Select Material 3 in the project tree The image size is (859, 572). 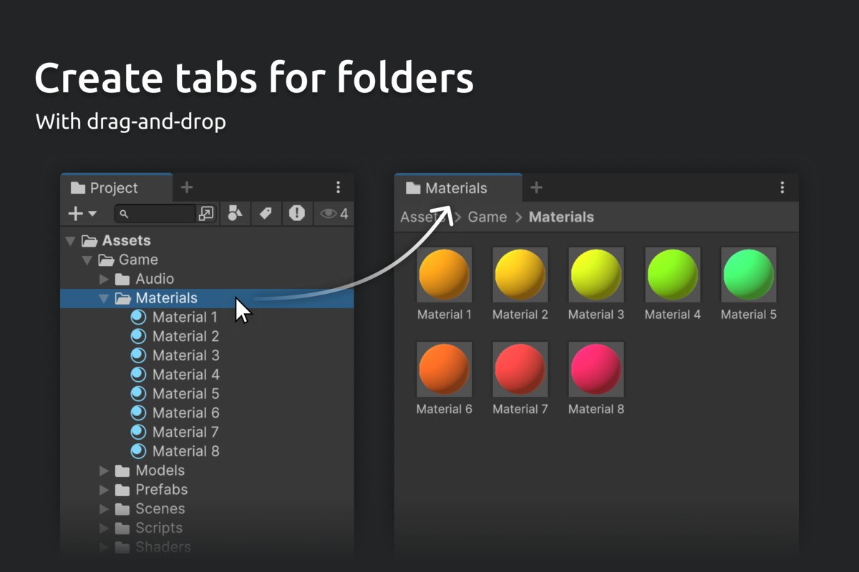(175, 355)
